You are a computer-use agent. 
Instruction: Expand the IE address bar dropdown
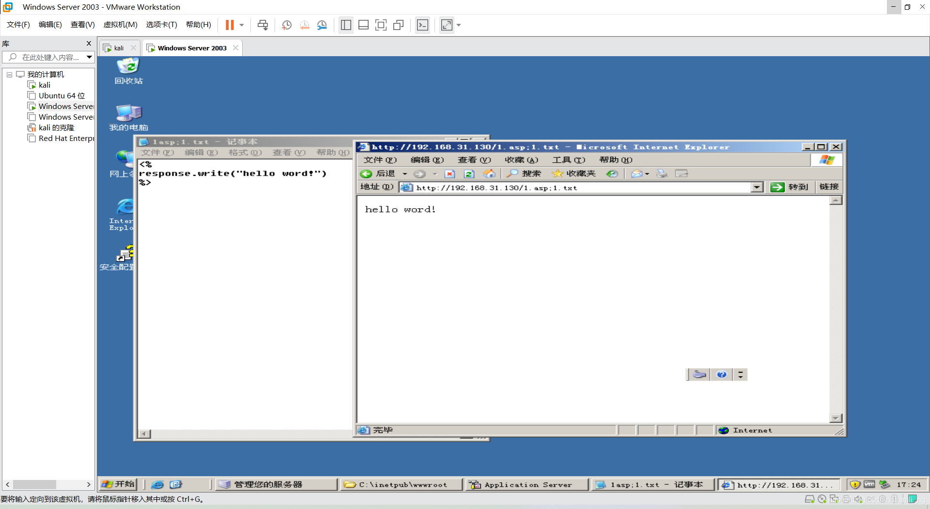click(x=757, y=187)
